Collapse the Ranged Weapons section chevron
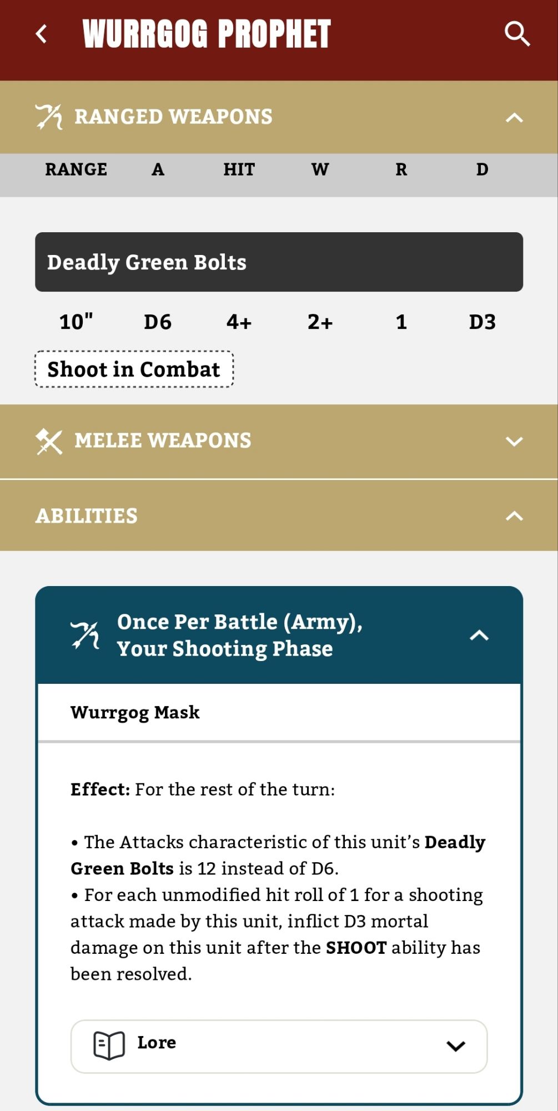The width and height of the screenshot is (558, 1111). pos(515,117)
